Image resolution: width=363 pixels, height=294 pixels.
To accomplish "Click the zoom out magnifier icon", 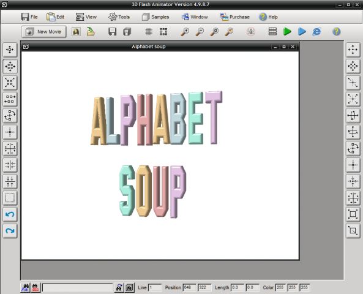I will click(x=200, y=31).
